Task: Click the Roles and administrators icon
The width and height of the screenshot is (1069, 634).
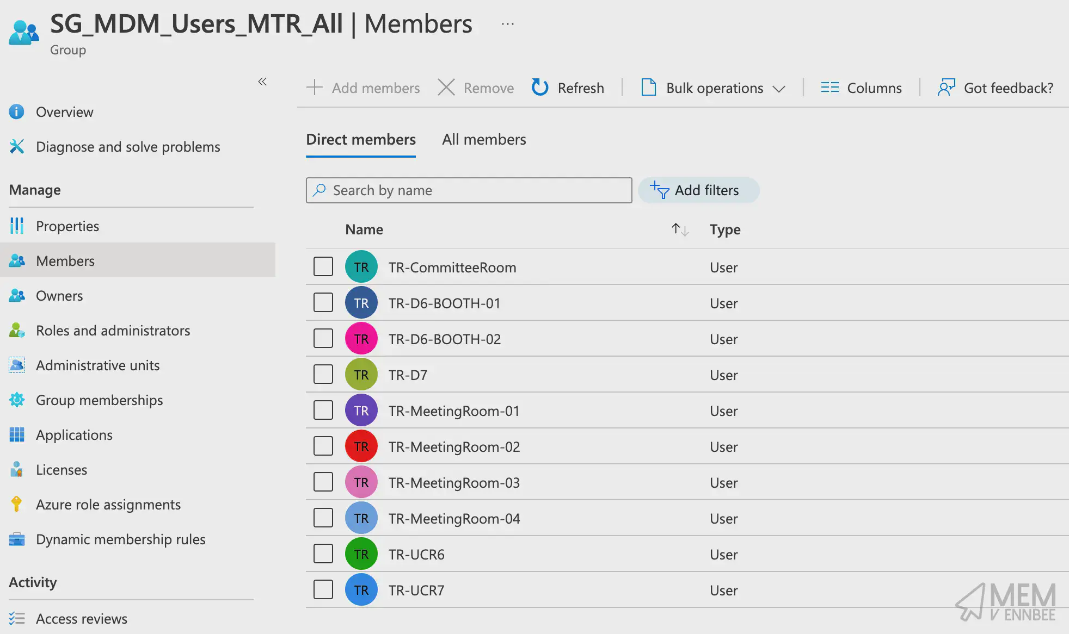Action: pos(17,330)
